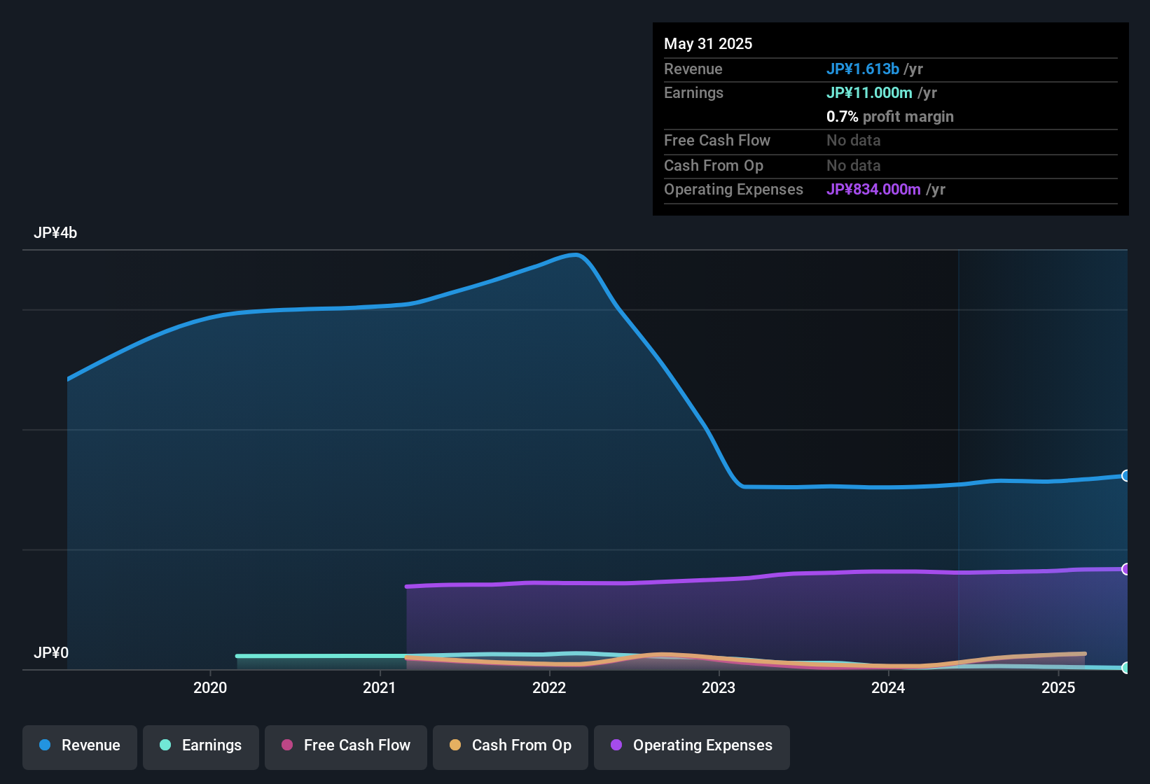The image size is (1150, 784).
Task: Click the May 31 2025 tooltip date
Action: tap(708, 44)
